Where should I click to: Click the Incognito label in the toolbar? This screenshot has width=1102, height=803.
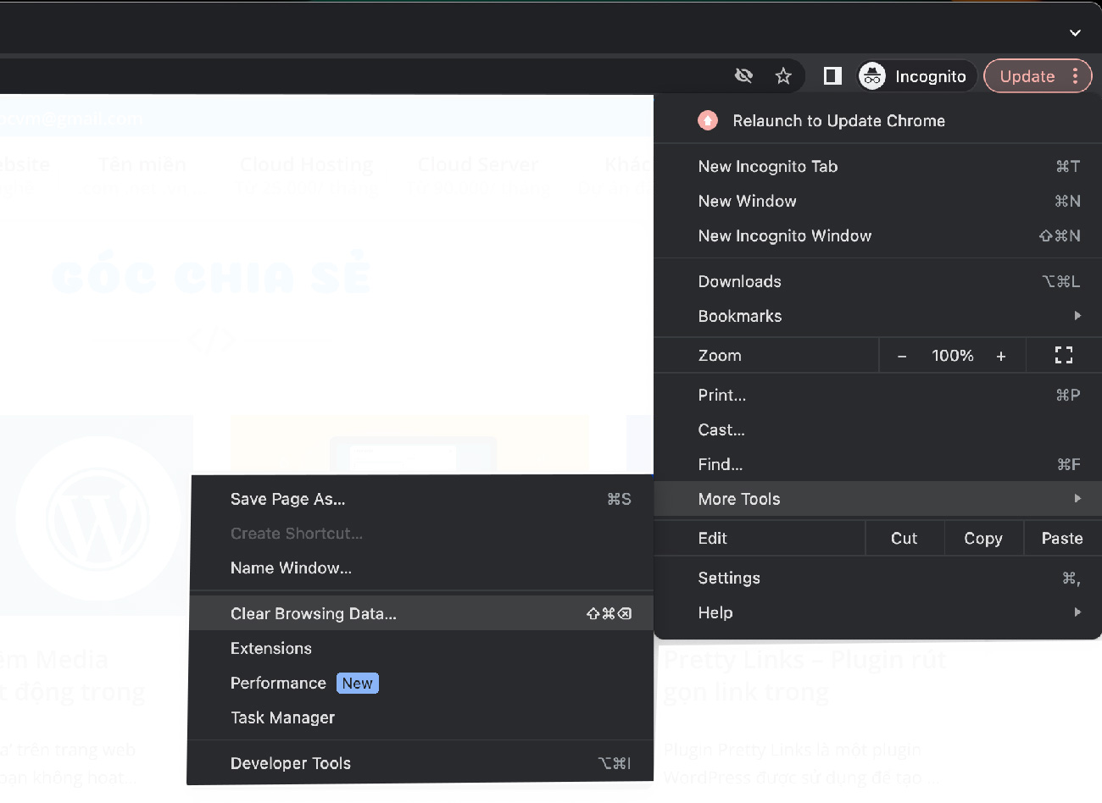(931, 76)
